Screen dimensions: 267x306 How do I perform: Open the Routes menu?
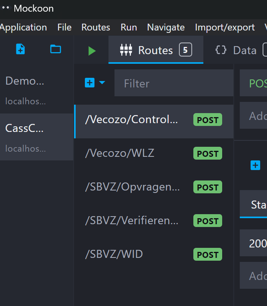pos(96,27)
